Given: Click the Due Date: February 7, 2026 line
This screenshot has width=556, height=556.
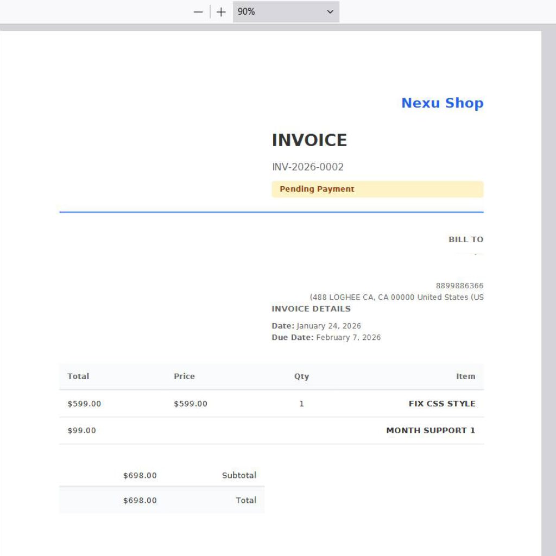Looking at the screenshot, I should click(x=326, y=337).
